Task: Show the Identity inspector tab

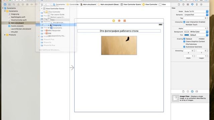Action: coord(188,4)
